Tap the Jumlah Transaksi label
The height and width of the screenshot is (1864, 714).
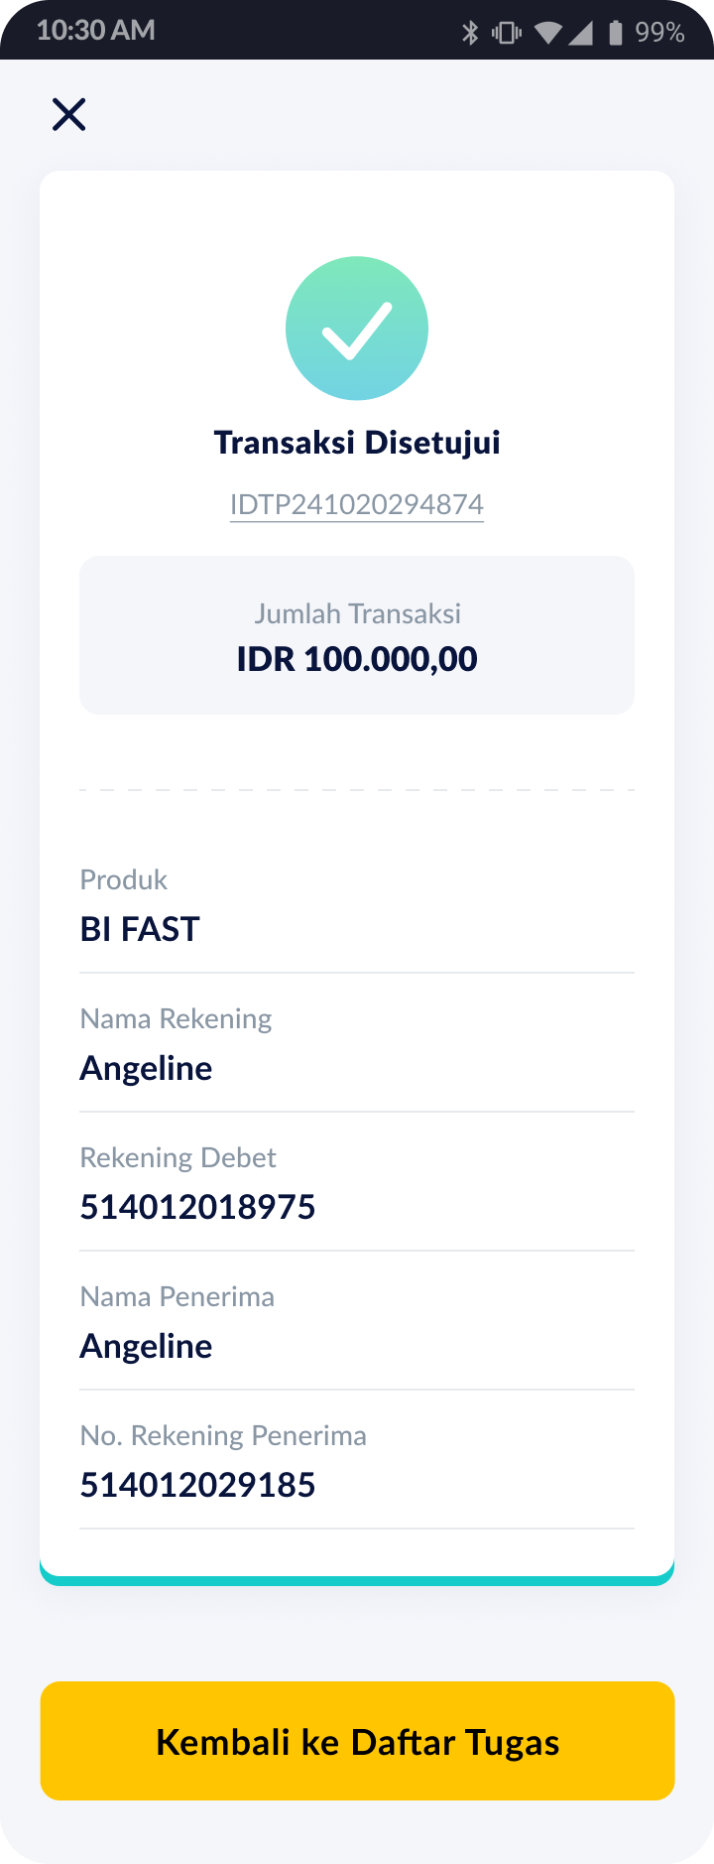pyautogui.click(x=357, y=613)
